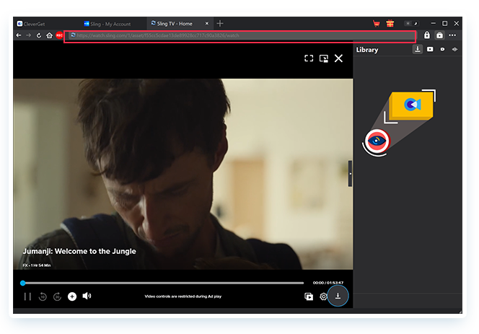Screen dimensions: 479x334
Task: Click the red REC record button
Action: [x=59, y=35]
